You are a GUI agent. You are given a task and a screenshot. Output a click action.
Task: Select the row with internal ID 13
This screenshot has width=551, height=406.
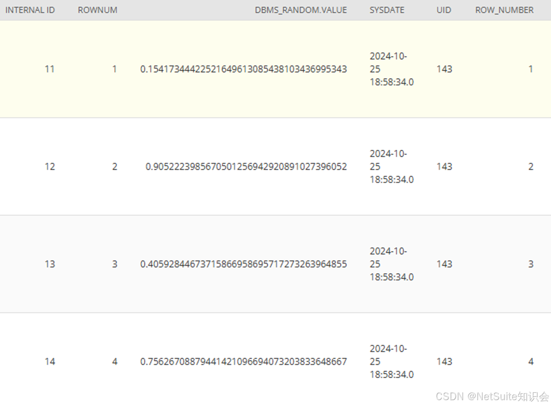[x=50, y=264]
